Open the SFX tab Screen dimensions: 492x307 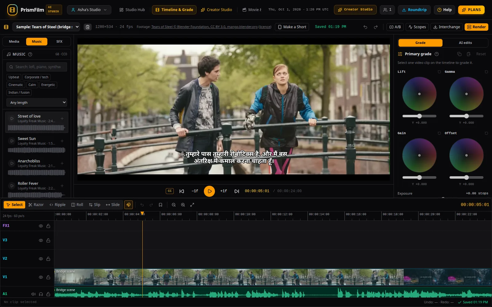tap(59, 41)
